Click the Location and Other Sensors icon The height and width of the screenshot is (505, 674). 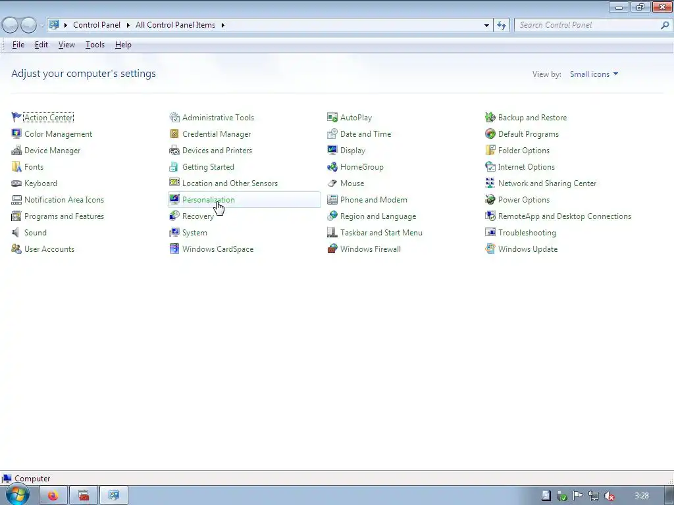[174, 183]
